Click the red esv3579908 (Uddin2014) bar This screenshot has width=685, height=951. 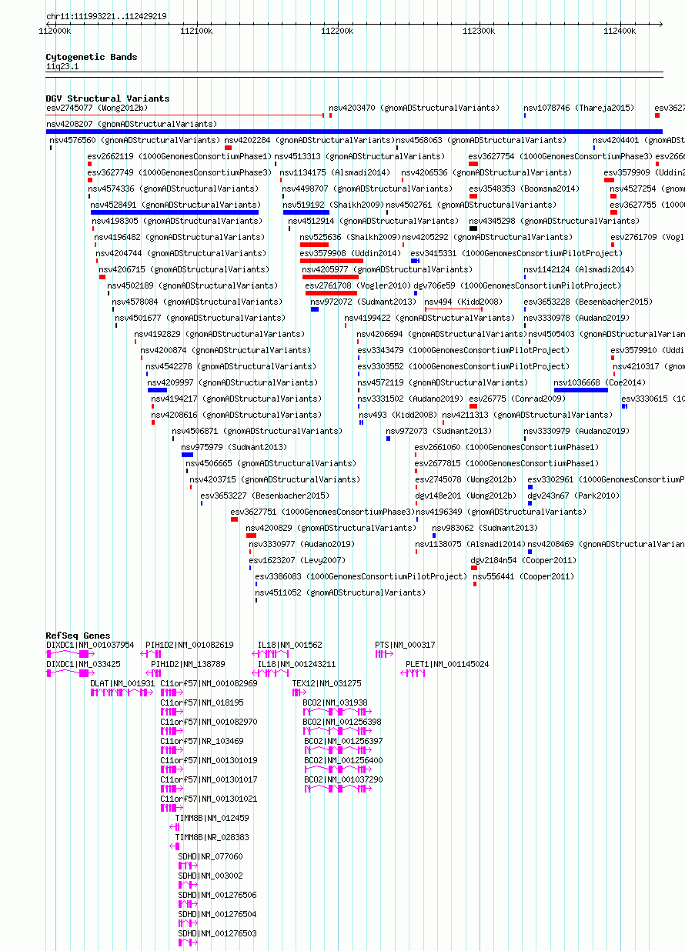click(x=332, y=261)
